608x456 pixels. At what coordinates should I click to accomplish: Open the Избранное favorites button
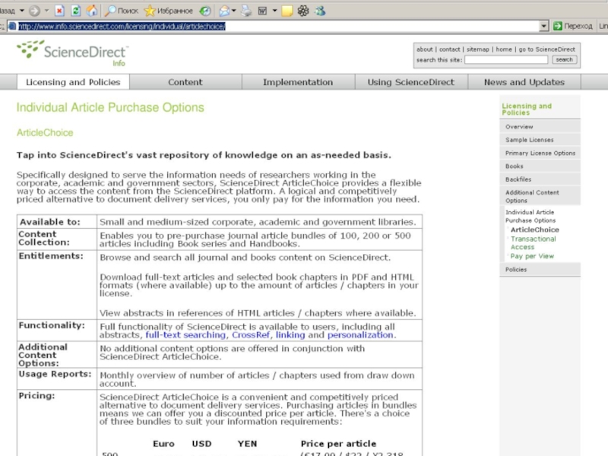tap(168, 11)
